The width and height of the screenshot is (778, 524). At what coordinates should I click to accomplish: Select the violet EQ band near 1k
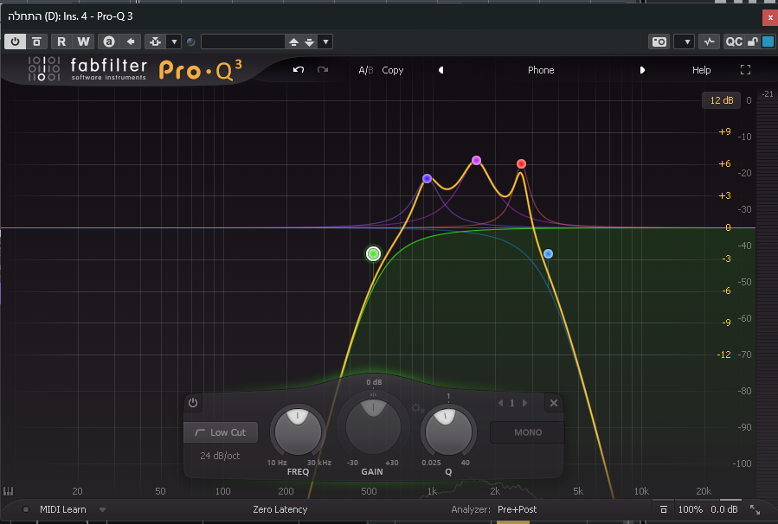pyautogui.click(x=427, y=178)
